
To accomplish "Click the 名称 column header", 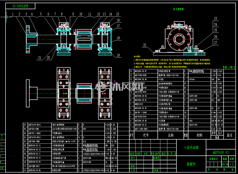I will coord(171,135).
